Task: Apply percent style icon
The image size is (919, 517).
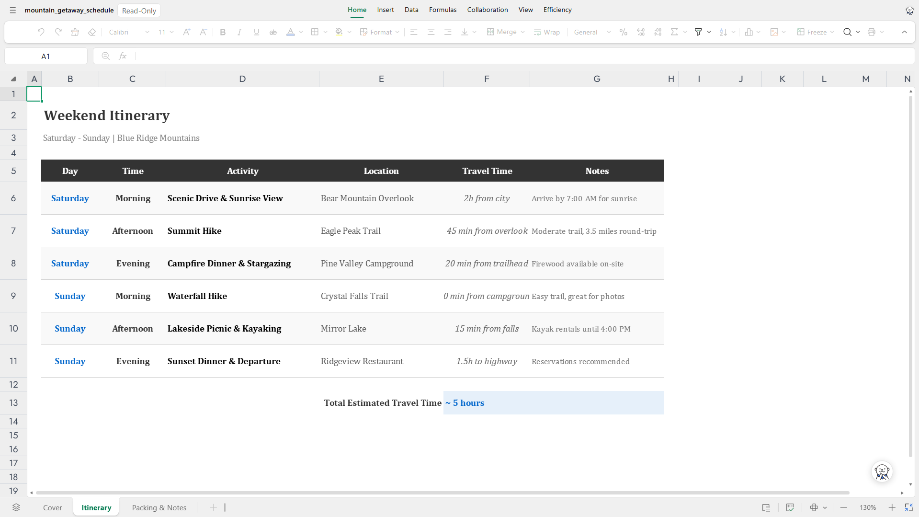Action: pyautogui.click(x=624, y=32)
